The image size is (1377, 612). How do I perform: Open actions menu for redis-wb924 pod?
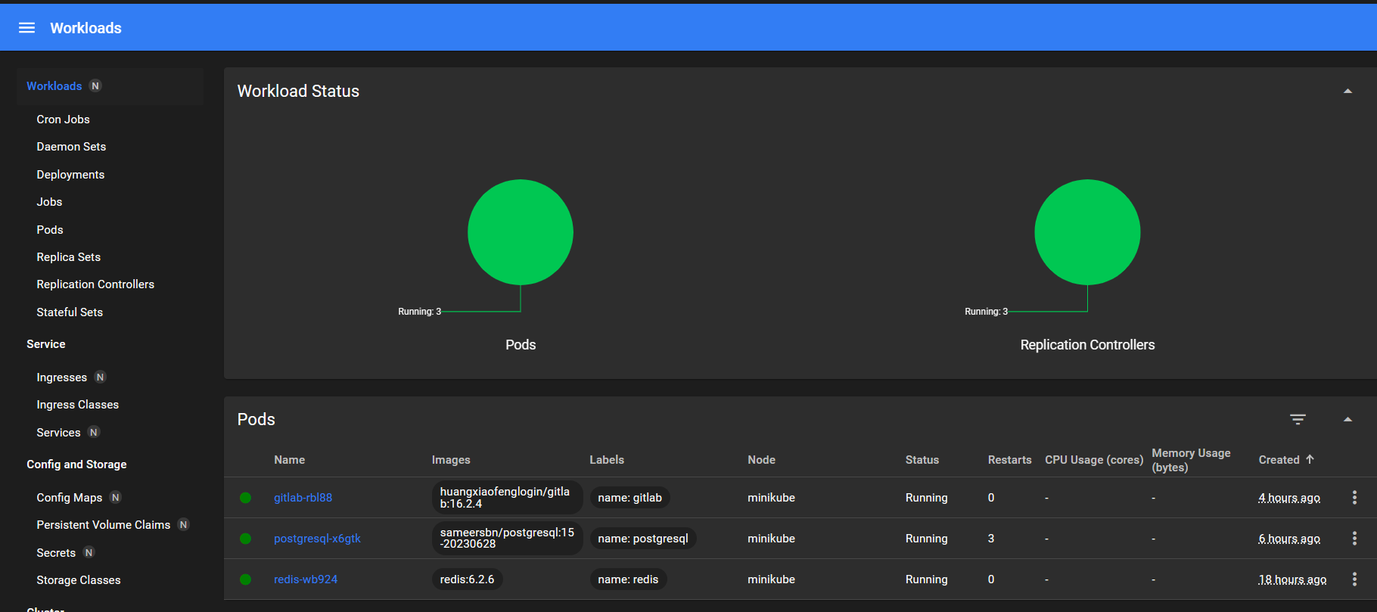[x=1354, y=579]
